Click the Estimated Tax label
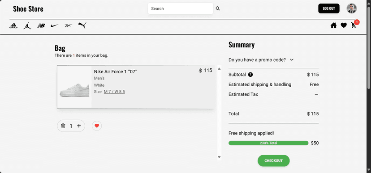Image resolution: width=371 pixels, height=173 pixels. 243,94
